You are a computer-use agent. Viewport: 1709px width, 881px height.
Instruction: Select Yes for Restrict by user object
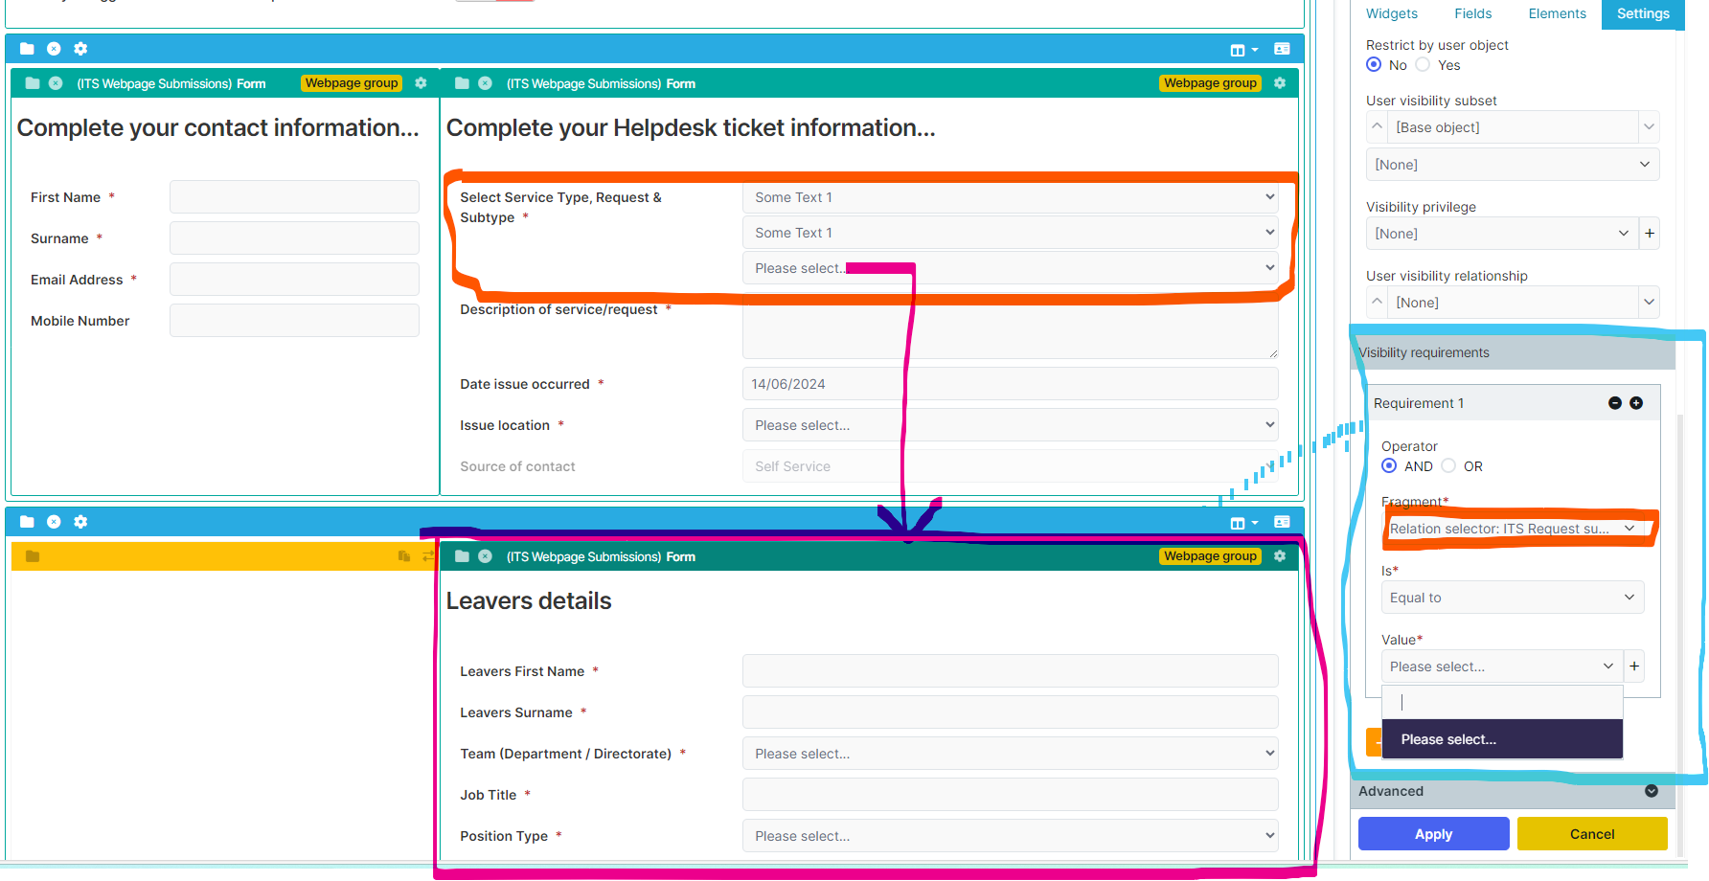pyautogui.click(x=1423, y=65)
